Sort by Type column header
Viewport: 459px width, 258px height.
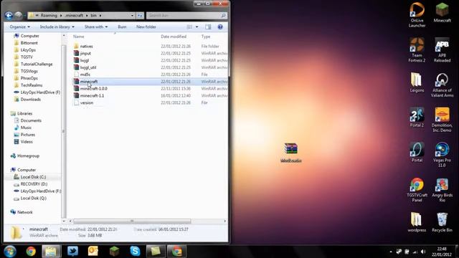point(206,37)
